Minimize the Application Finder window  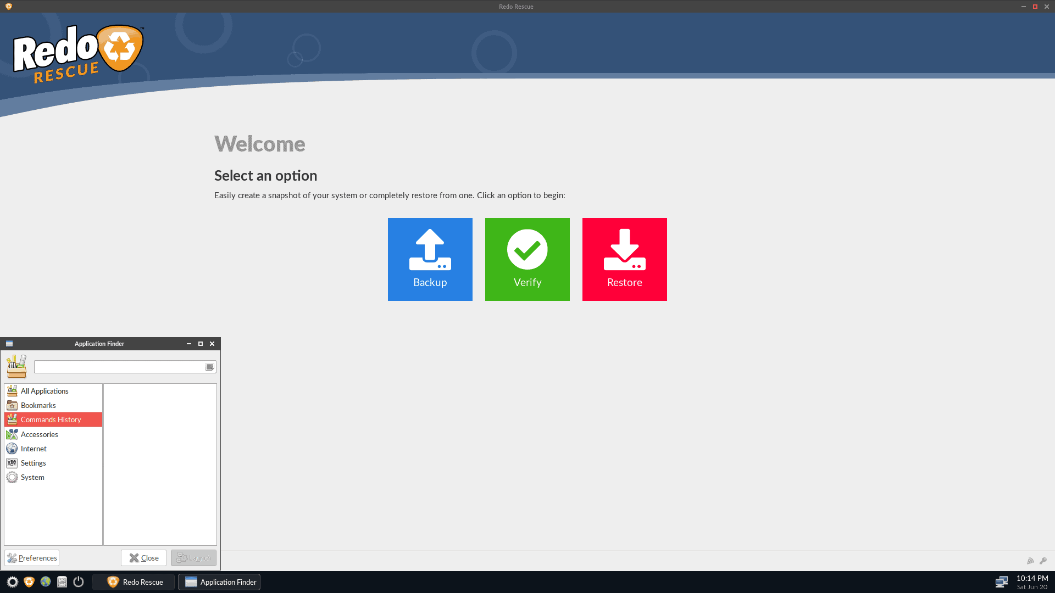click(189, 344)
